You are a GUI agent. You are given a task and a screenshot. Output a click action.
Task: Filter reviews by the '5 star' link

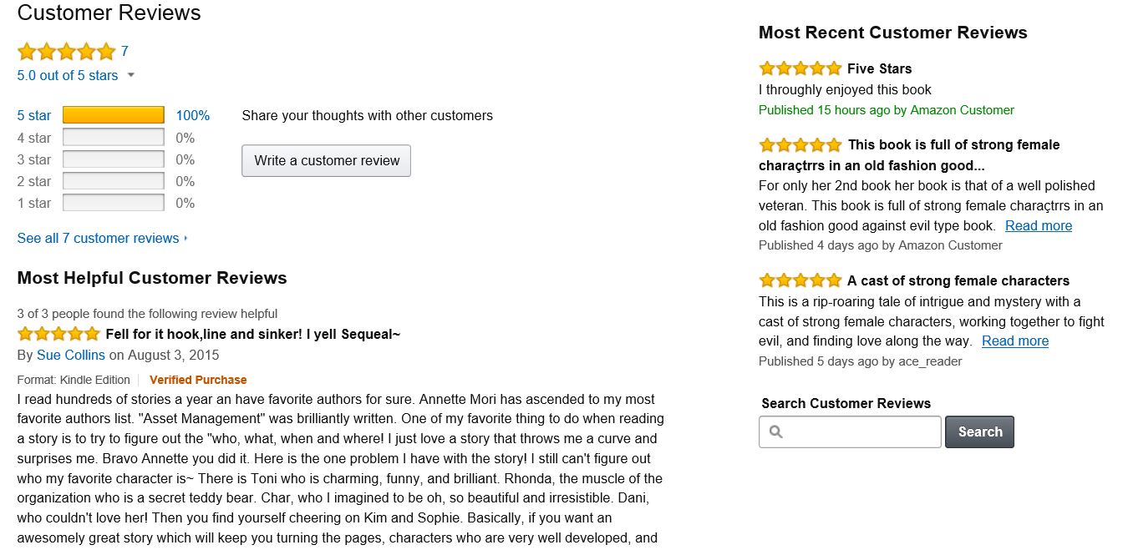34,115
